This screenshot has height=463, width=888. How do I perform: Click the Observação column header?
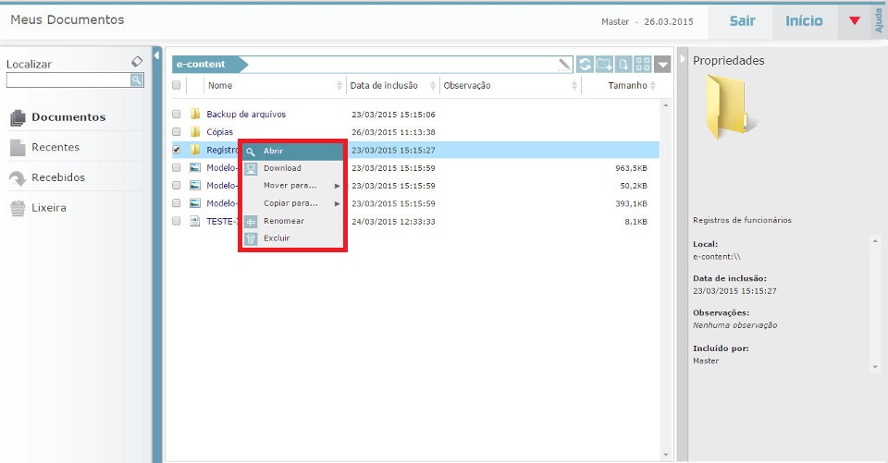(x=466, y=85)
